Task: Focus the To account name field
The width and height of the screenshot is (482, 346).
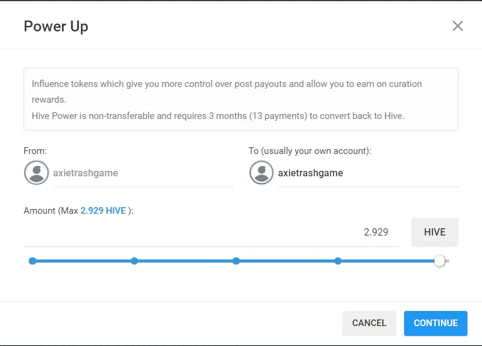Action: coord(368,173)
